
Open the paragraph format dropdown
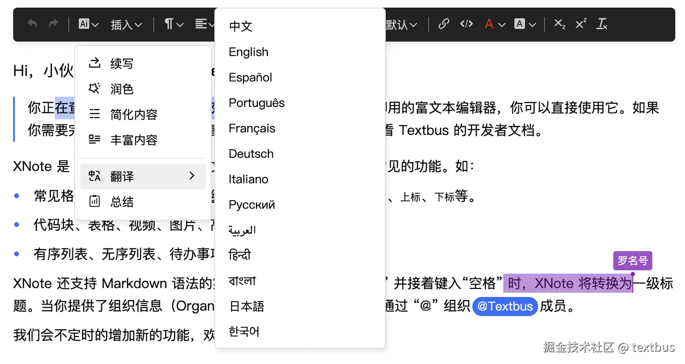[x=174, y=24]
